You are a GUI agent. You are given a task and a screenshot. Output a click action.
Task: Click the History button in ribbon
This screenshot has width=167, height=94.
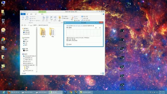click(x=77, y=20)
